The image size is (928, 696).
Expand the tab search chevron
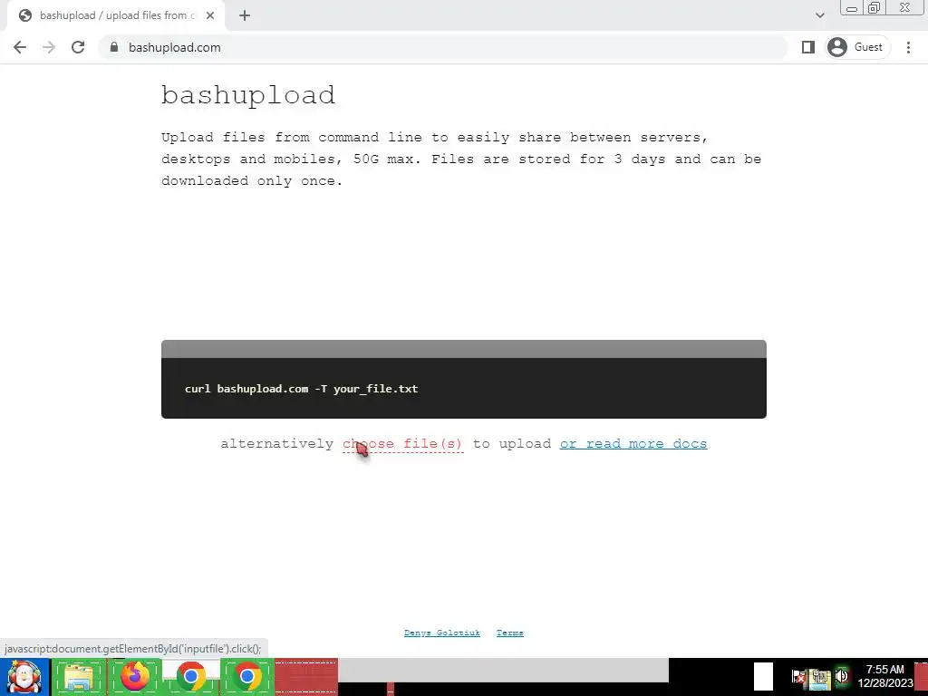coord(819,15)
